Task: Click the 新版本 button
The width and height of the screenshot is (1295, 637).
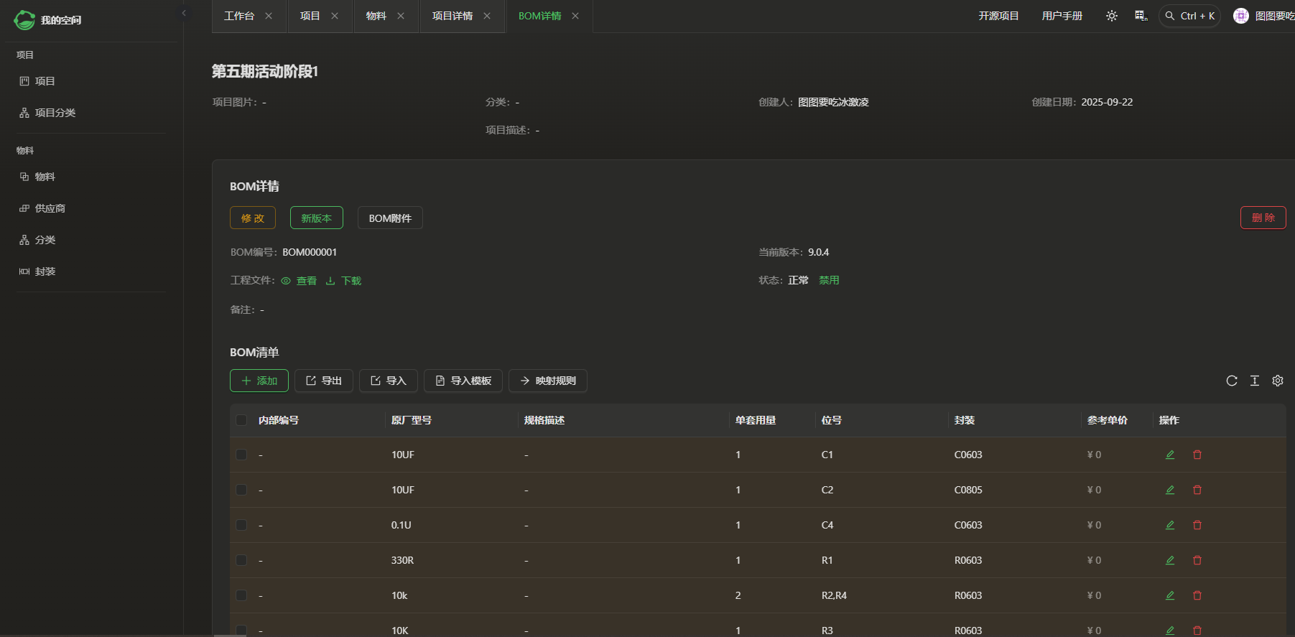Action: click(316, 218)
